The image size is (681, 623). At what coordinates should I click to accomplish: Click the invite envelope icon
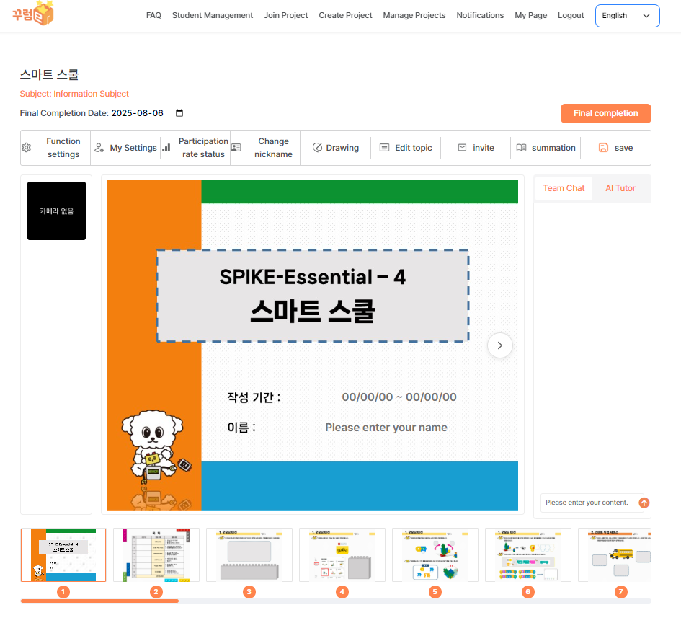pyautogui.click(x=463, y=148)
